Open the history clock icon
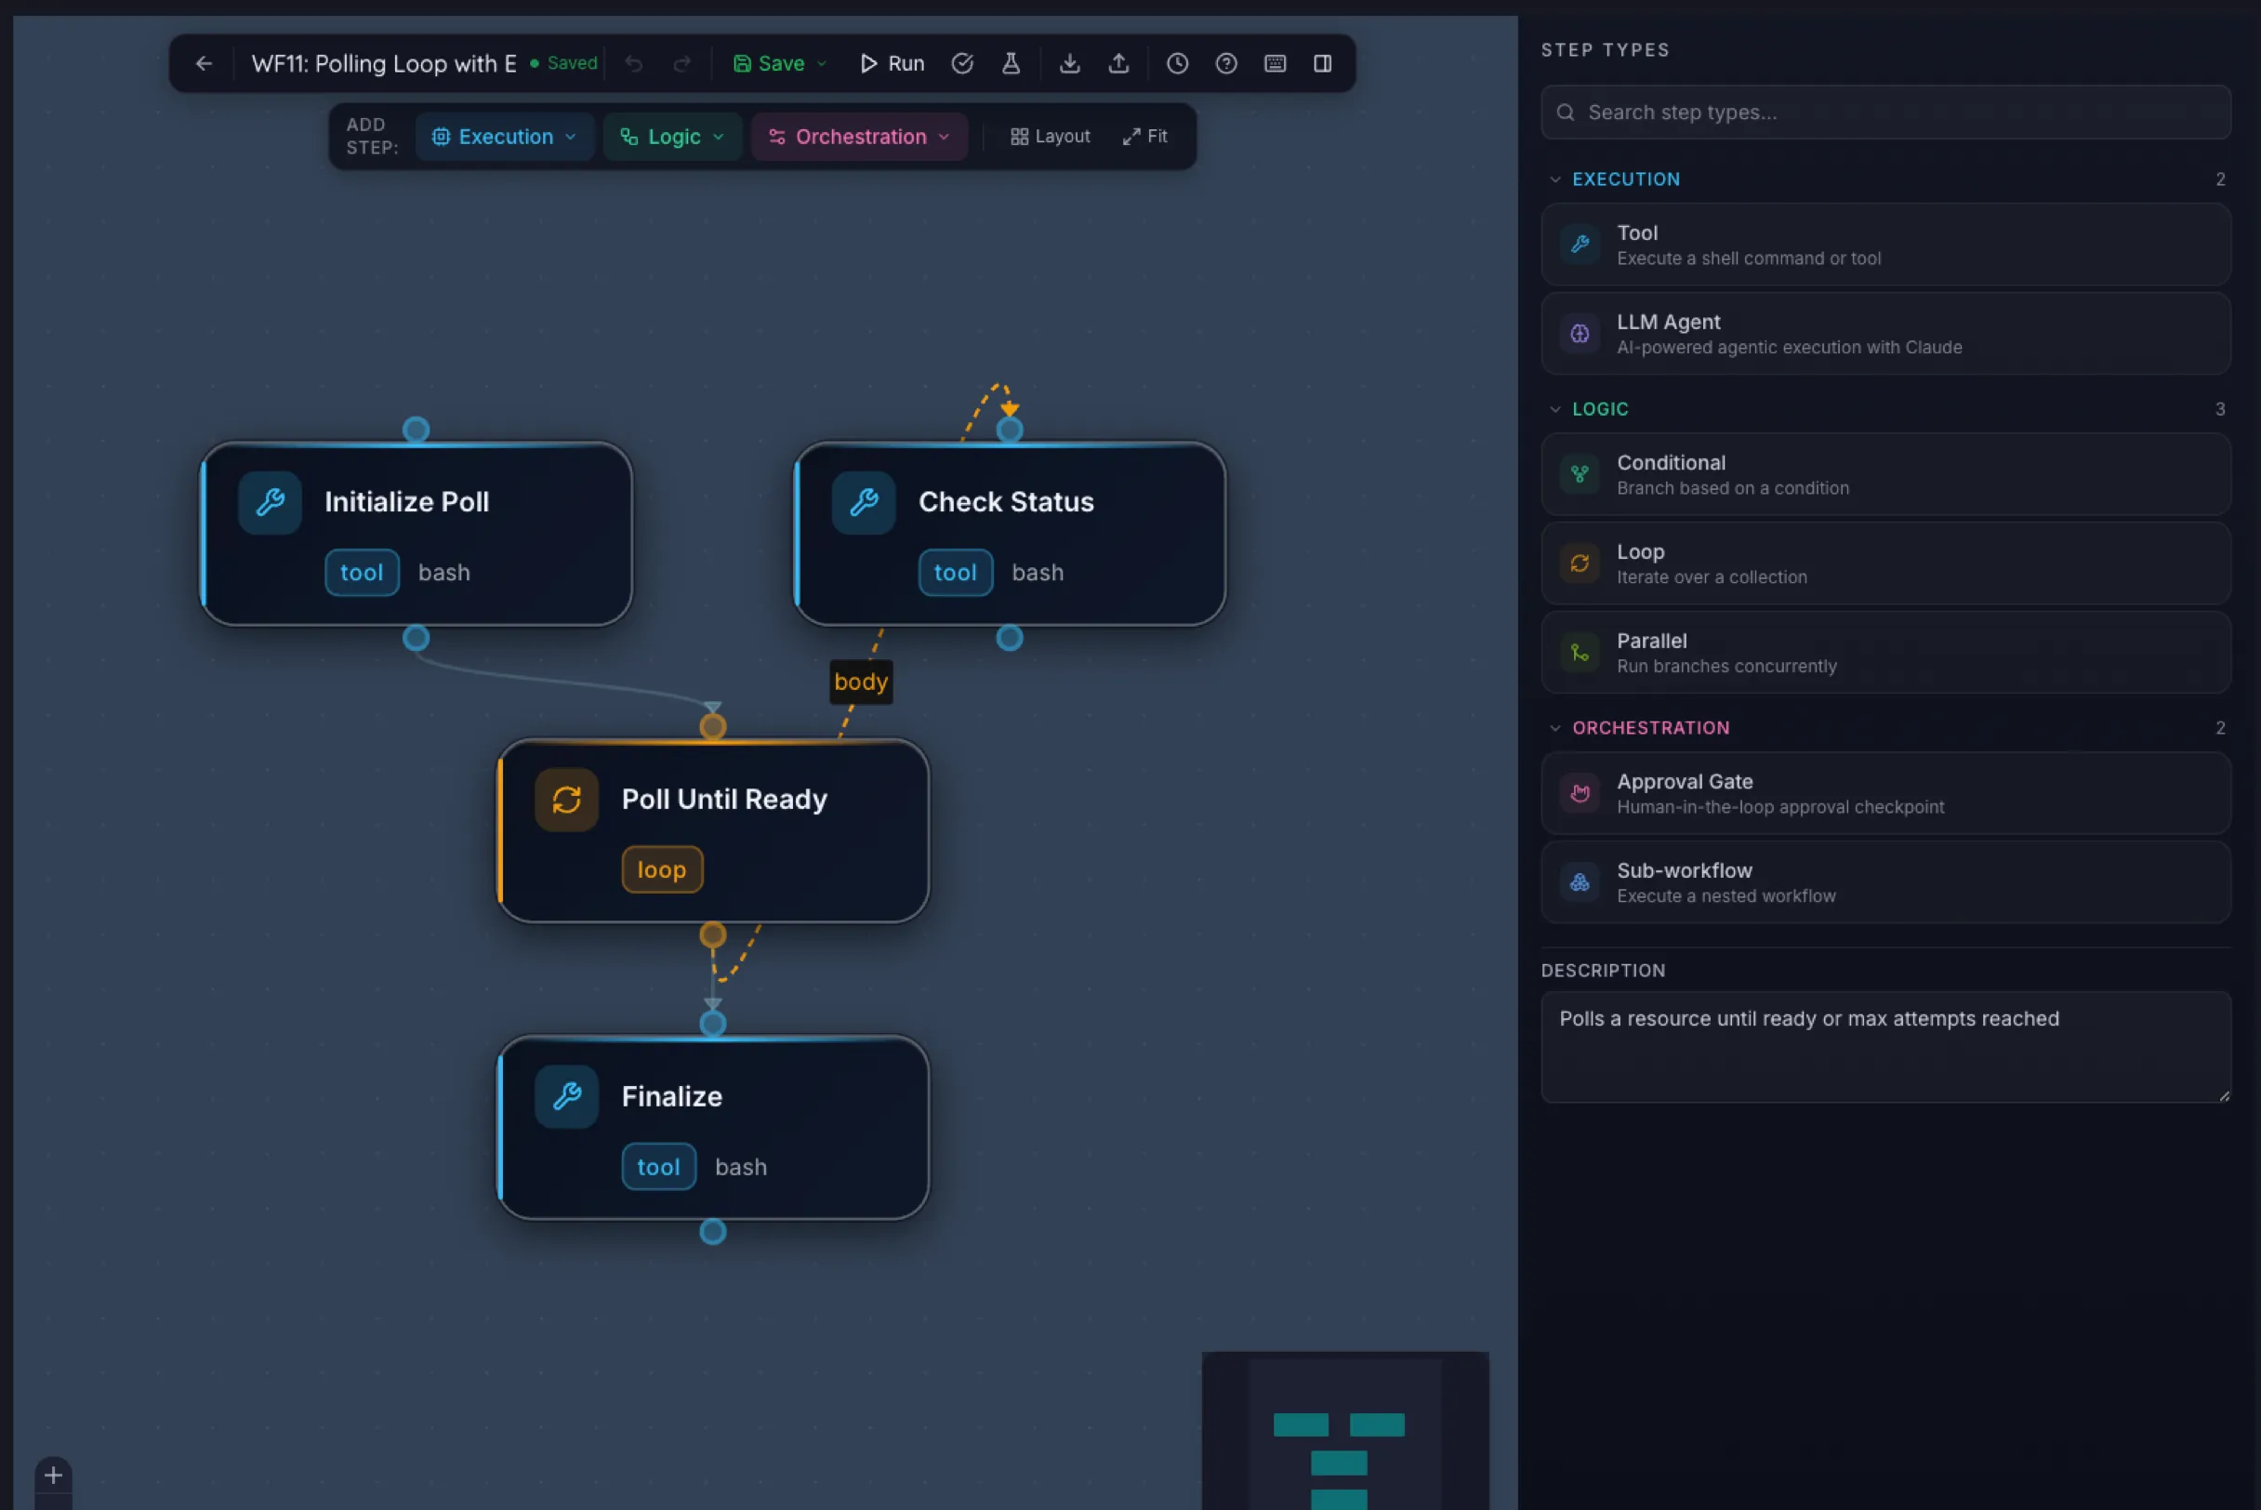 (x=1177, y=63)
